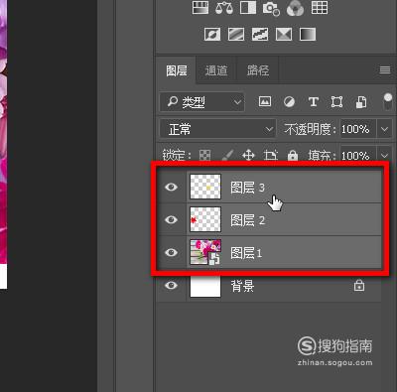Add a Color Balance adjustment (scales icon)
Image resolution: width=397 pixels, height=392 pixels.
224,8
